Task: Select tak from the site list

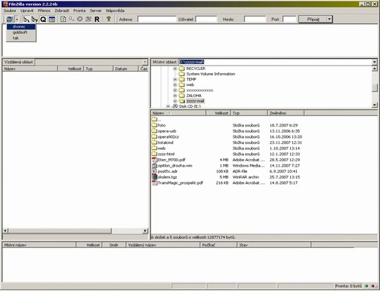Action: pyautogui.click(x=21, y=38)
